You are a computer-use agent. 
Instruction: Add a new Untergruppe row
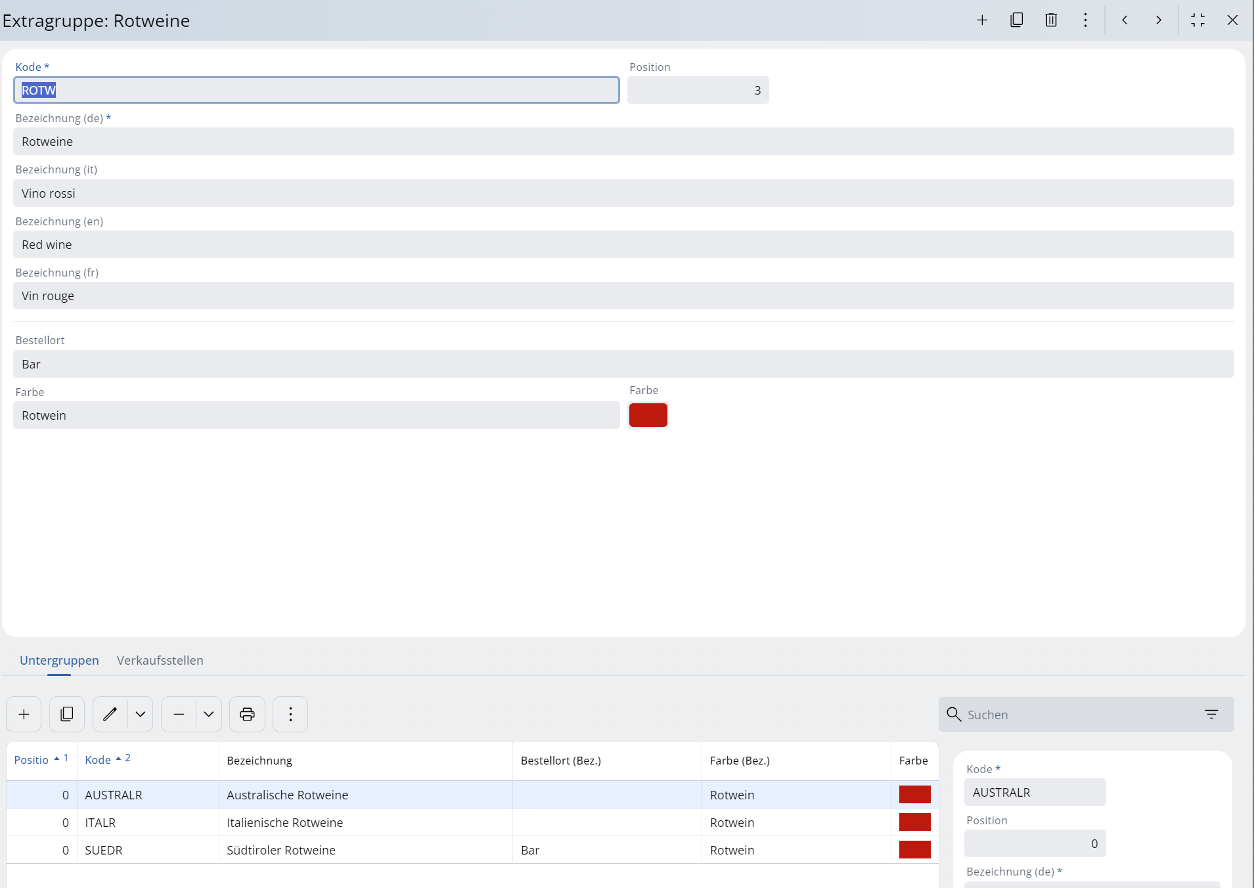(24, 714)
